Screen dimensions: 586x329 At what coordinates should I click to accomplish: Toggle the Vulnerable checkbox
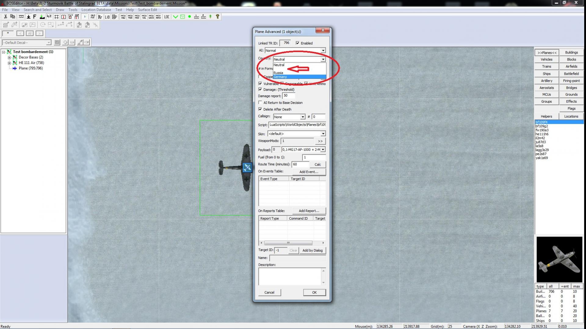click(260, 83)
